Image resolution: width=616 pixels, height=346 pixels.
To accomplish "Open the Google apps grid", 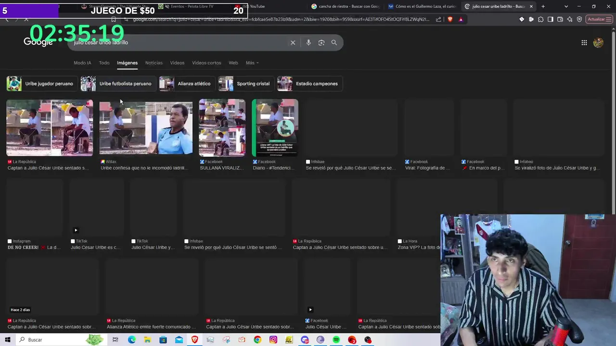I will (x=584, y=43).
